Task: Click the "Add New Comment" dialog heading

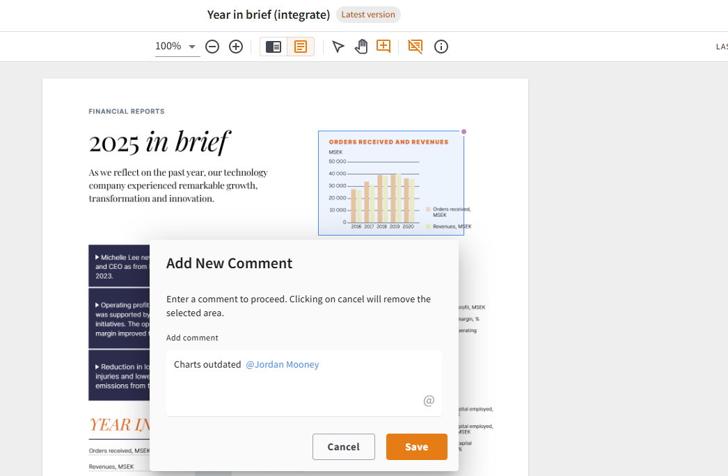Action: pos(230,263)
